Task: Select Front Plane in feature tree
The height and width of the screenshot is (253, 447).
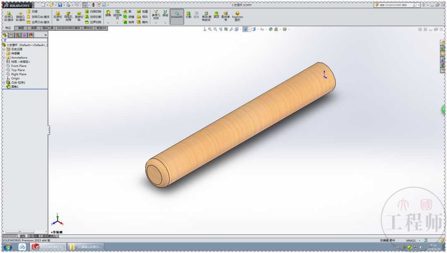Action: 19,66
